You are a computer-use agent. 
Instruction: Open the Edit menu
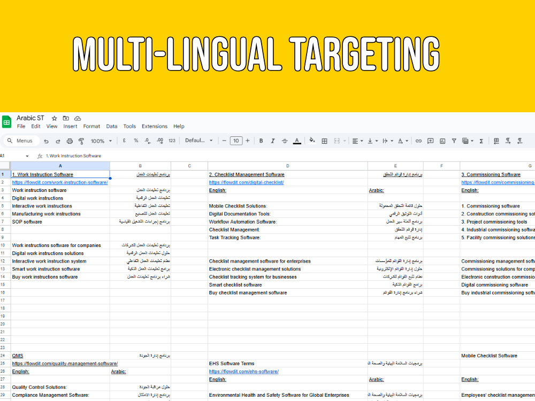35,126
